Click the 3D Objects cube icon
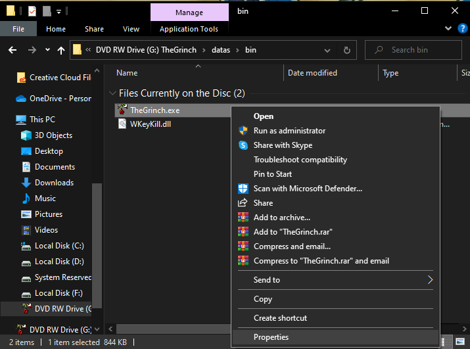 pyautogui.click(x=26, y=135)
